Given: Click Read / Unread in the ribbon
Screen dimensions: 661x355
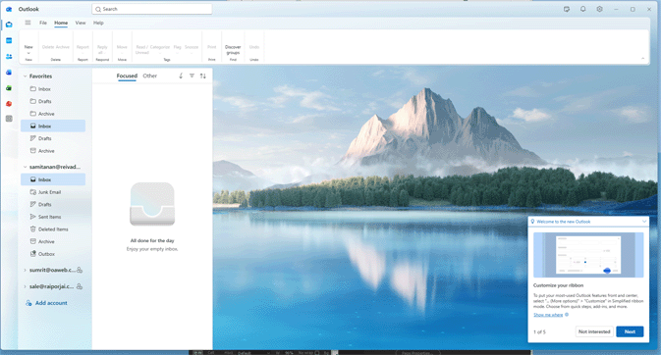Looking at the screenshot, I should (141, 50).
